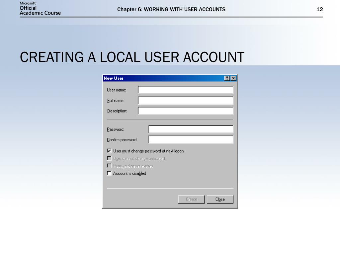
Task: Click the question mark help button in title bar
Action: tap(227, 78)
